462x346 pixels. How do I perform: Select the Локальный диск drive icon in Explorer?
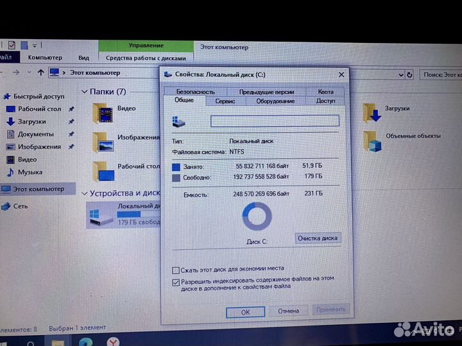pyautogui.click(x=101, y=217)
